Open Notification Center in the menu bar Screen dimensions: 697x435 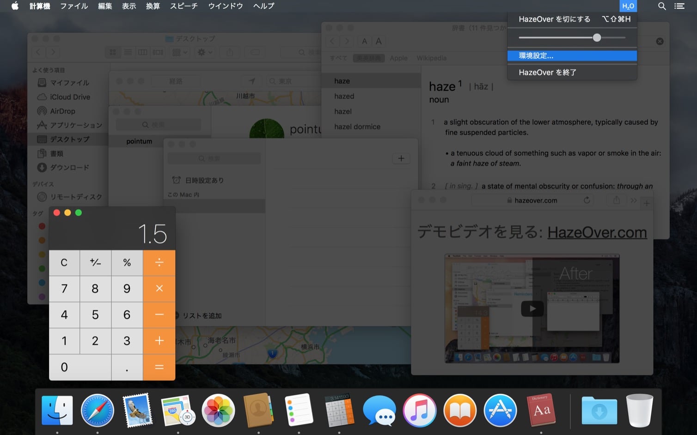click(x=679, y=6)
